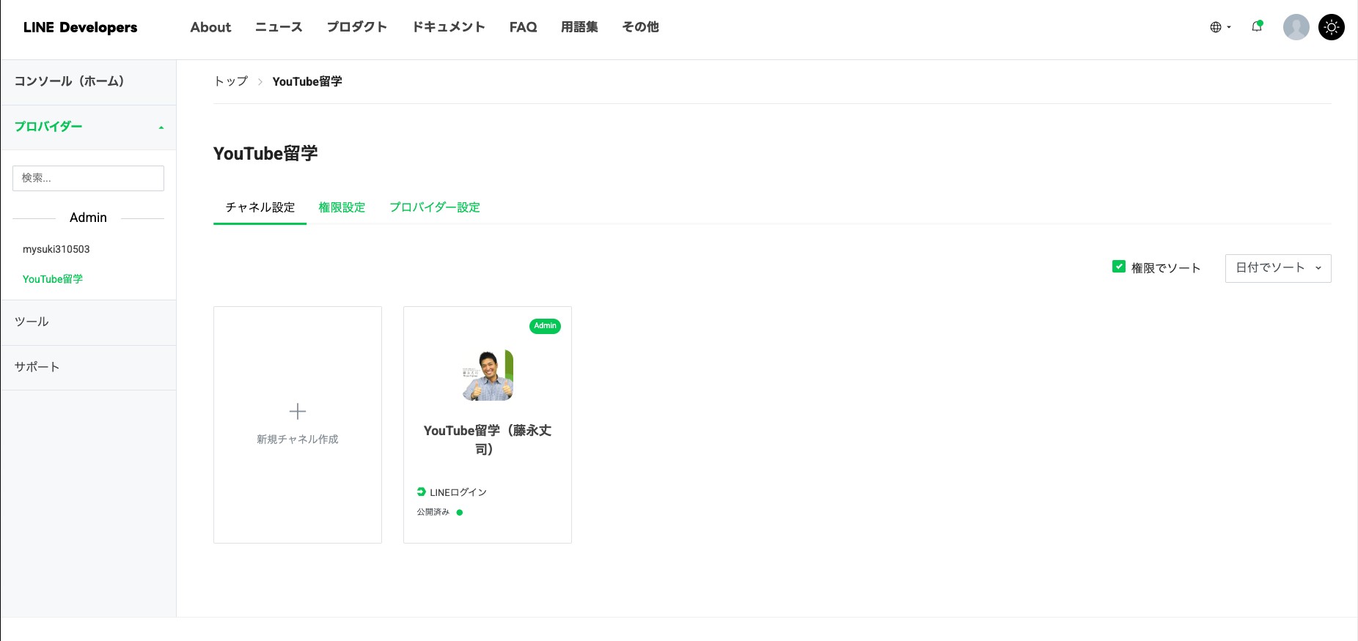
Task: Click the green Admin badge on channel card
Action: pos(545,326)
